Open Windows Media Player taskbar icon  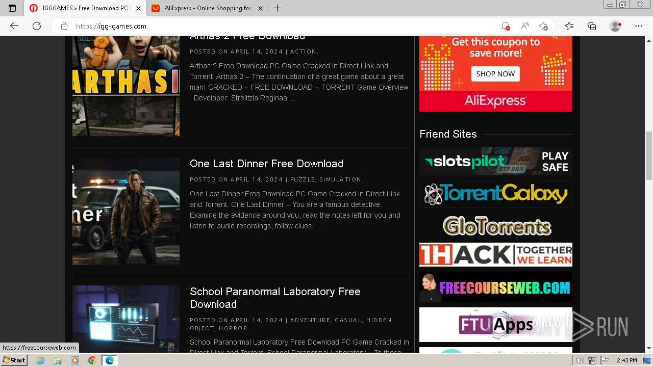coord(75,360)
